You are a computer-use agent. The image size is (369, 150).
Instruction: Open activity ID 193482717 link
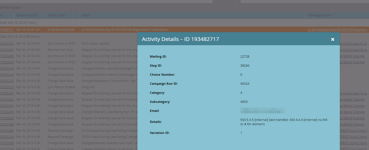click(7, 30)
